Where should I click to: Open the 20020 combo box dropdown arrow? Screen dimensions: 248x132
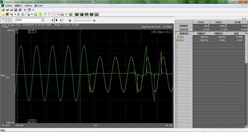(42, 20)
